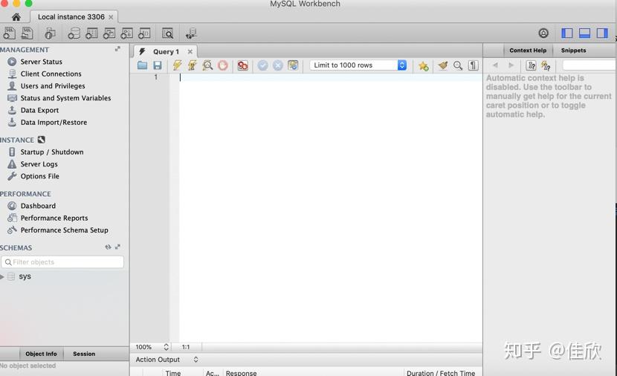Screen dimensions: 617x376
Task: Run Explain plan magnifier icon
Action: (207, 65)
